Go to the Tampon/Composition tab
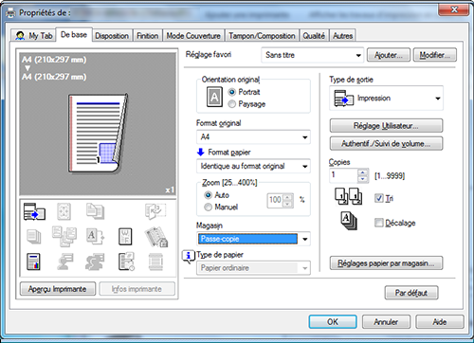This screenshot has height=343, width=474. pyautogui.click(x=262, y=36)
